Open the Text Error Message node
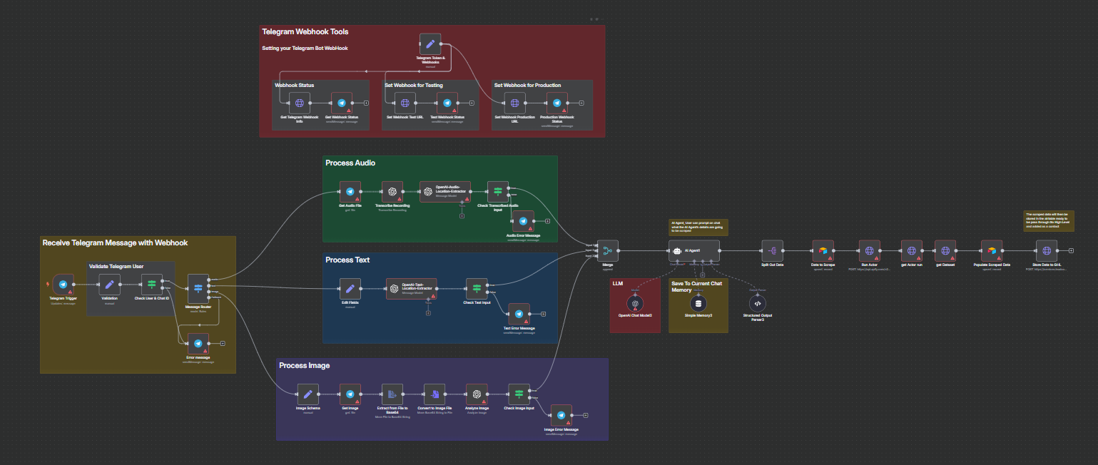 (519, 314)
